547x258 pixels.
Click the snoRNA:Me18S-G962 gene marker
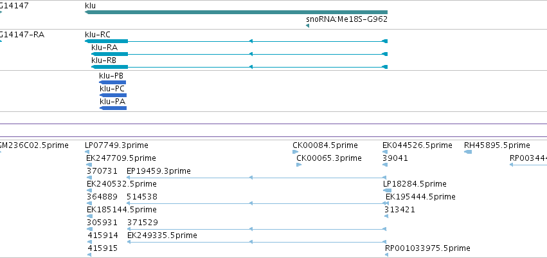pyautogui.click(x=308, y=26)
